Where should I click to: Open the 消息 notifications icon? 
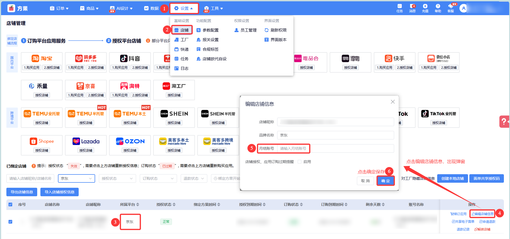point(412,8)
